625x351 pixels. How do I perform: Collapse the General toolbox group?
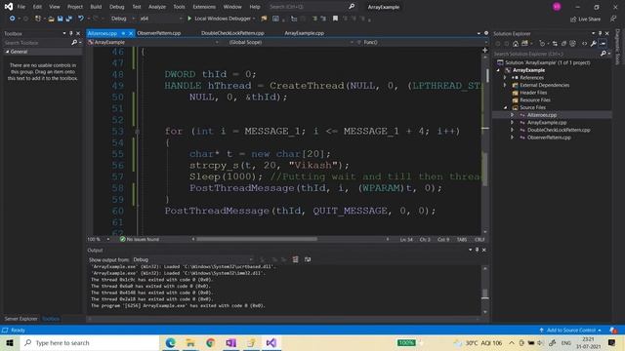7,52
